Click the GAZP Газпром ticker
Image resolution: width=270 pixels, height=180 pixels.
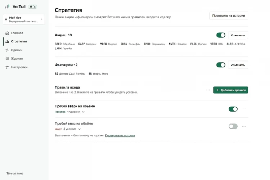[x=87, y=44]
